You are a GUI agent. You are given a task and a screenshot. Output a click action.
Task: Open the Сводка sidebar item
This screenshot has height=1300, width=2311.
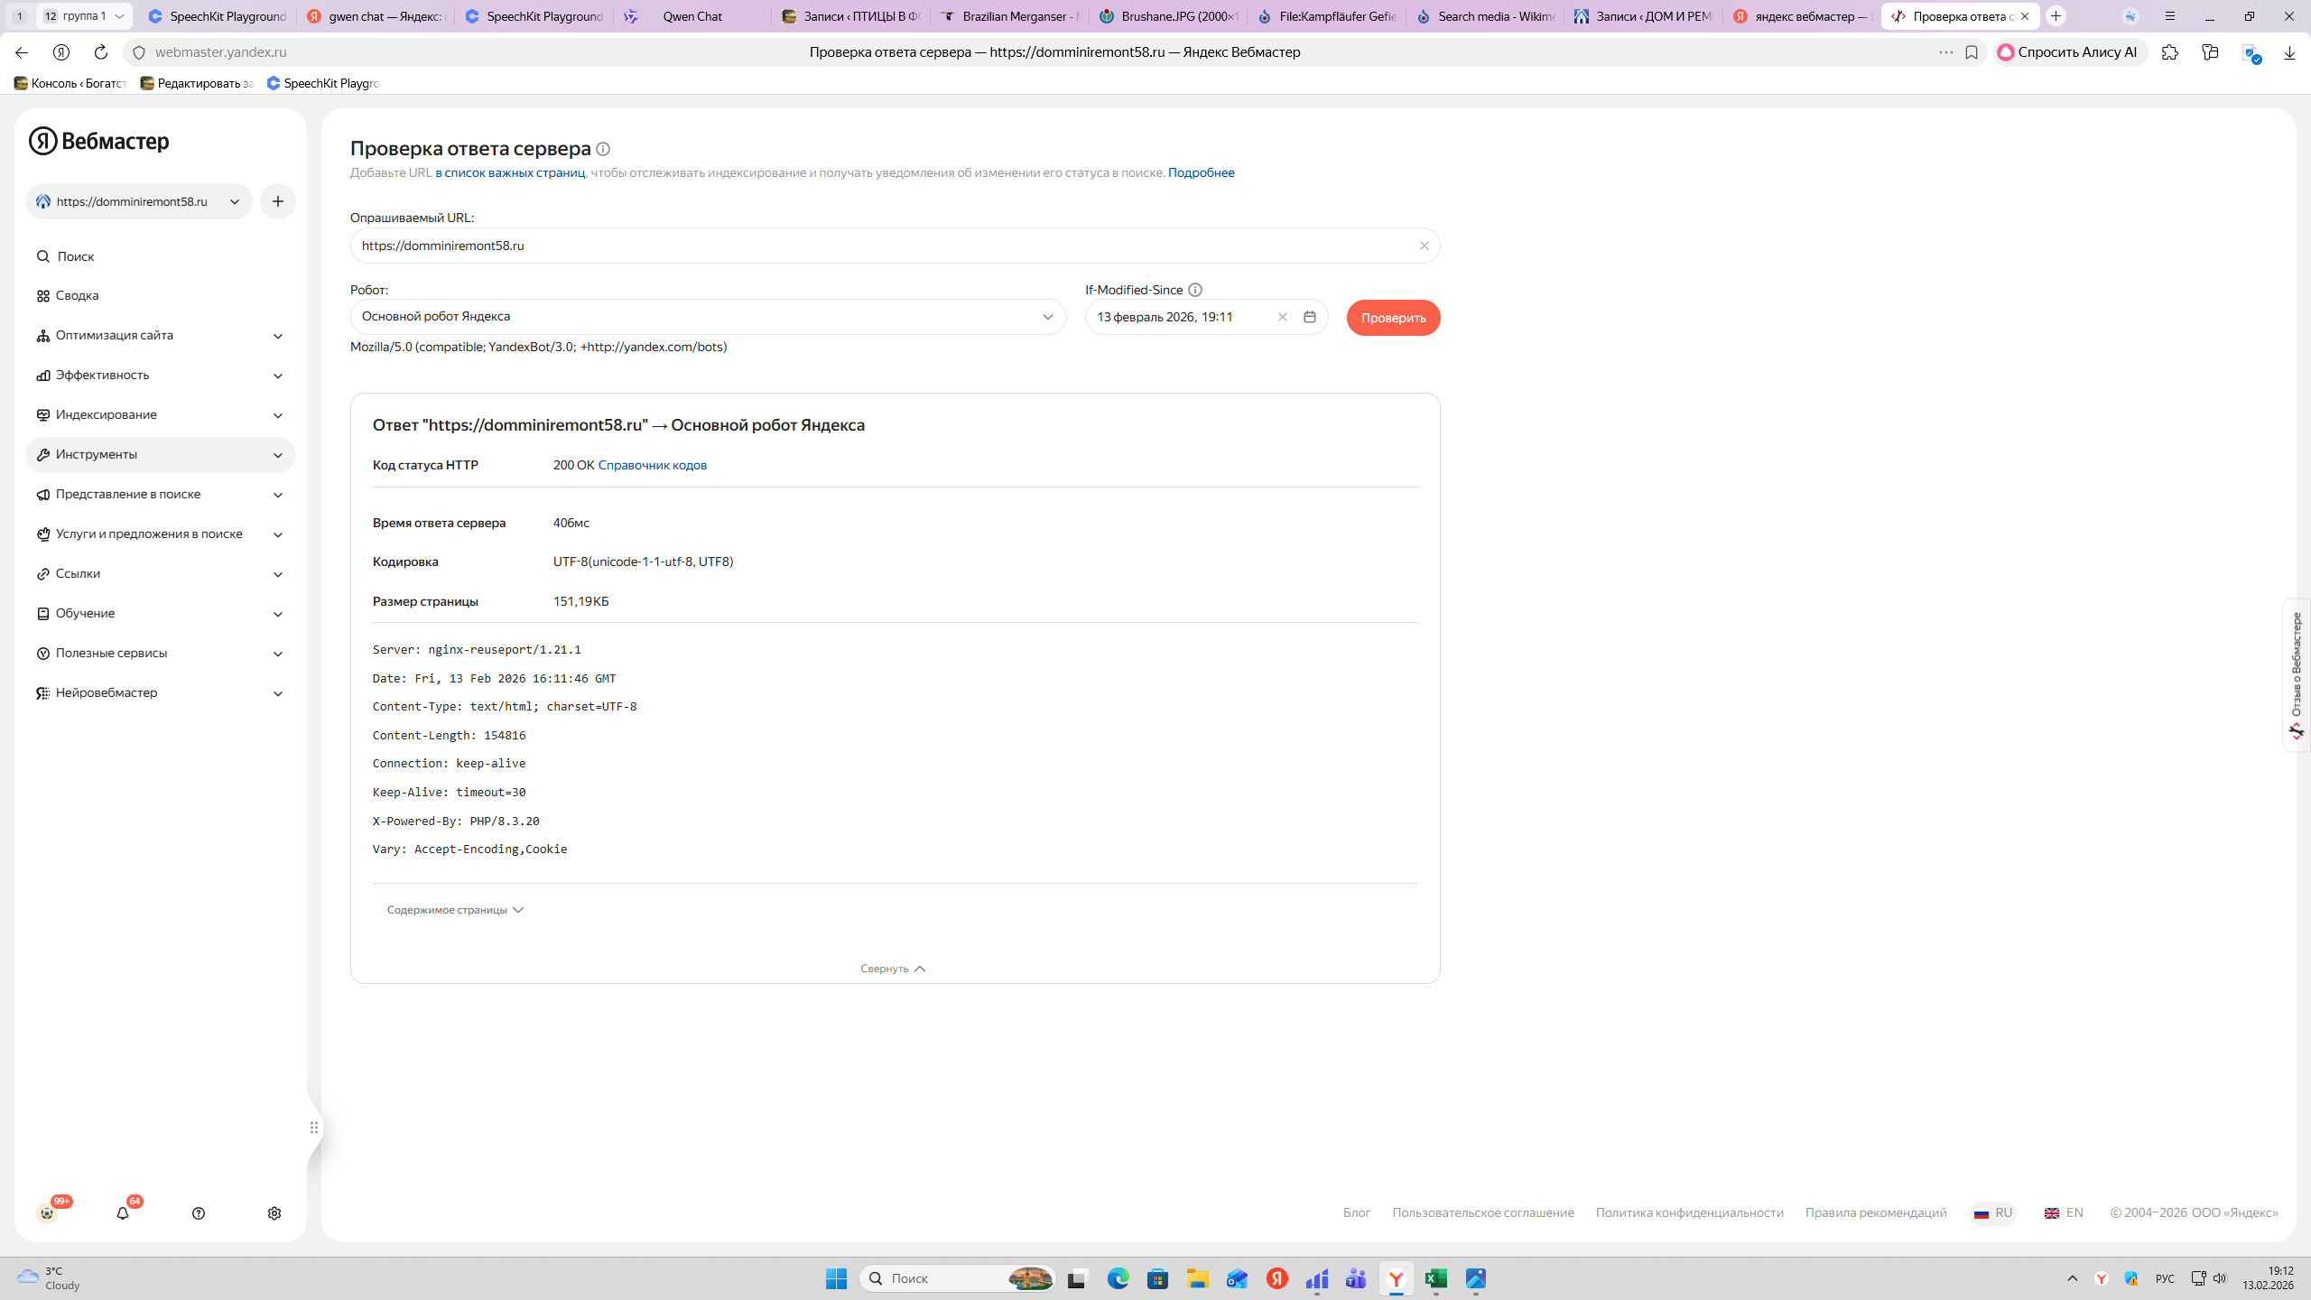(x=77, y=295)
